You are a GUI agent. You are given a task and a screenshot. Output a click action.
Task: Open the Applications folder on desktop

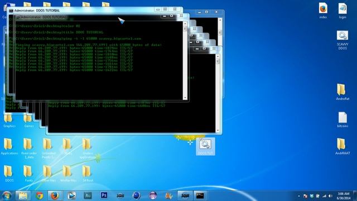pos(9,146)
